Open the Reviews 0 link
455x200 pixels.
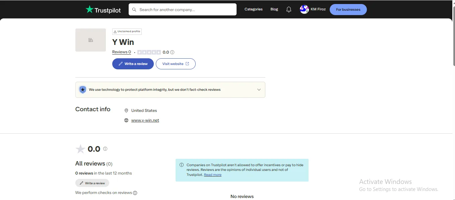(x=122, y=52)
